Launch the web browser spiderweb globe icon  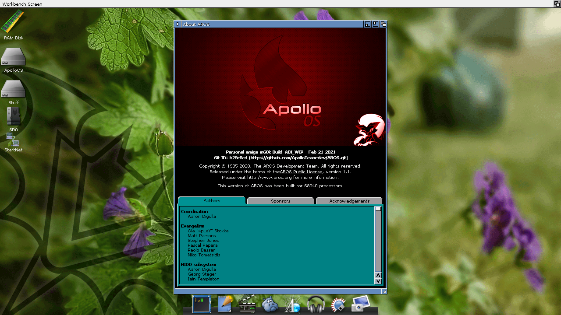coord(292,304)
